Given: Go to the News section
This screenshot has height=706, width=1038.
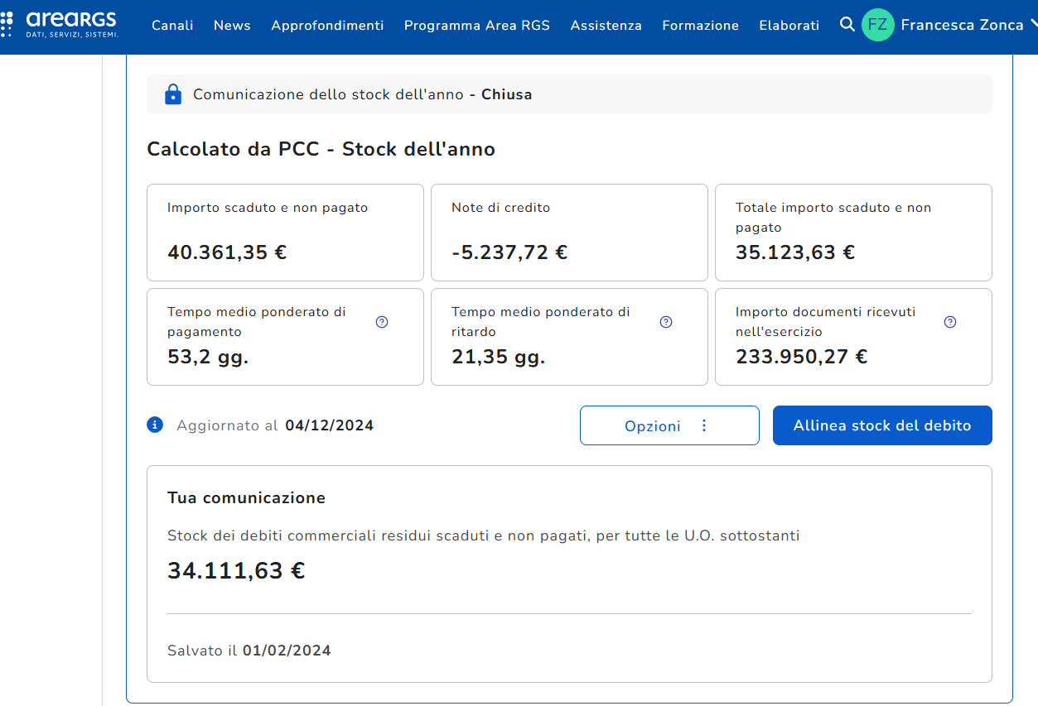Looking at the screenshot, I should pyautogui.click(x=232, y=26).
